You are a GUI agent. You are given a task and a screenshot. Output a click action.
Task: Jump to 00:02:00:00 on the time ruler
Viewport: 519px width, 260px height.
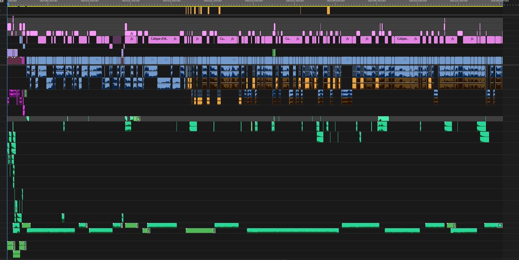[x=172, y=2]
